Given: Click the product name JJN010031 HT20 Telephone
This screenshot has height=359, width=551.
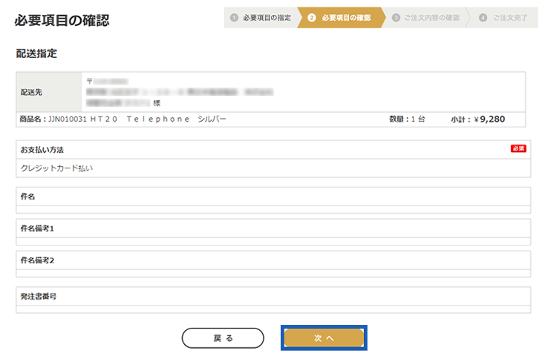Looking at the screenshot, I should (123, 119).
